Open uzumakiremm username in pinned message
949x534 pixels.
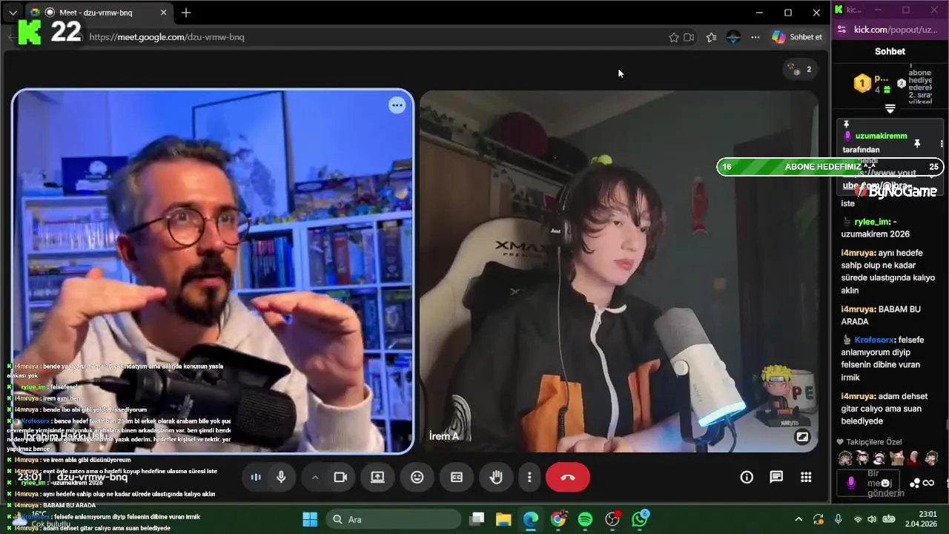coord(881,136)
